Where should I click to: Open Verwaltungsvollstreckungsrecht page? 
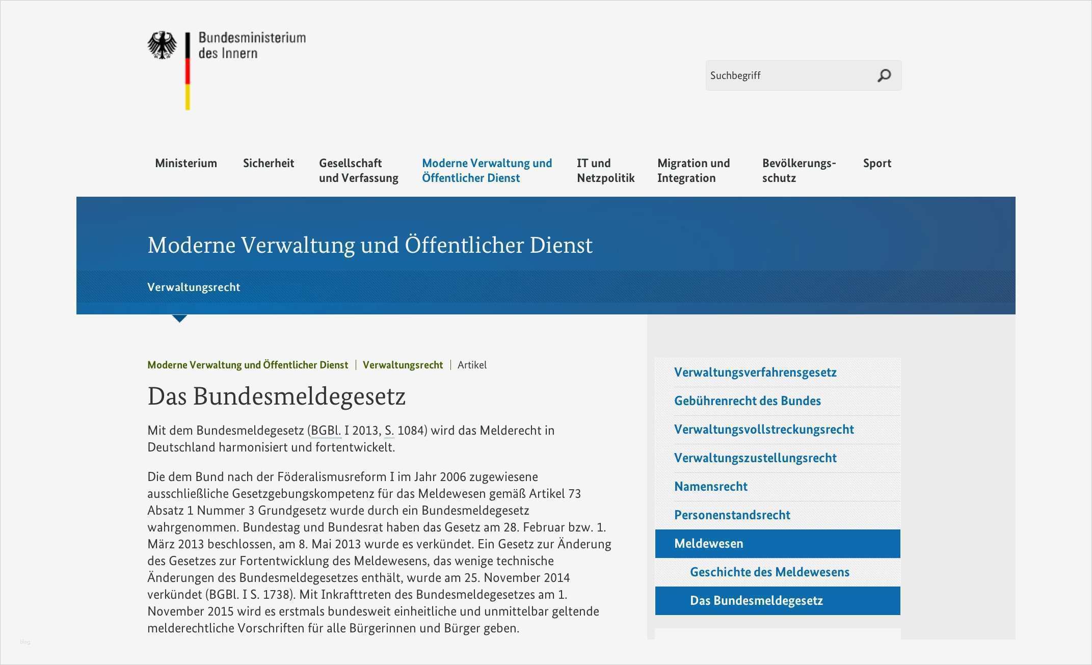coord(764,430)
